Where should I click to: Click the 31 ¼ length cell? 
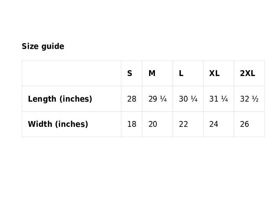point(218,99)
